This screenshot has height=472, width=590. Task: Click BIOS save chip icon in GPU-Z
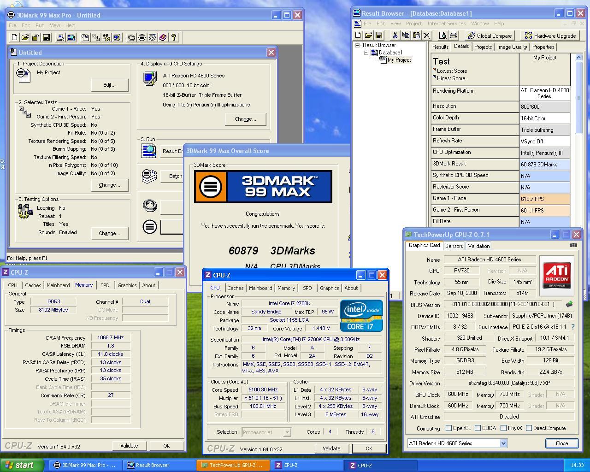point(569,304)
